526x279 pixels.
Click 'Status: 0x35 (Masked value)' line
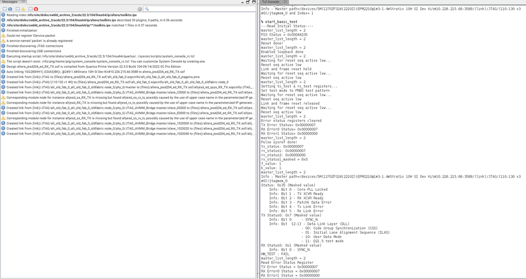[x=288, y=185]
